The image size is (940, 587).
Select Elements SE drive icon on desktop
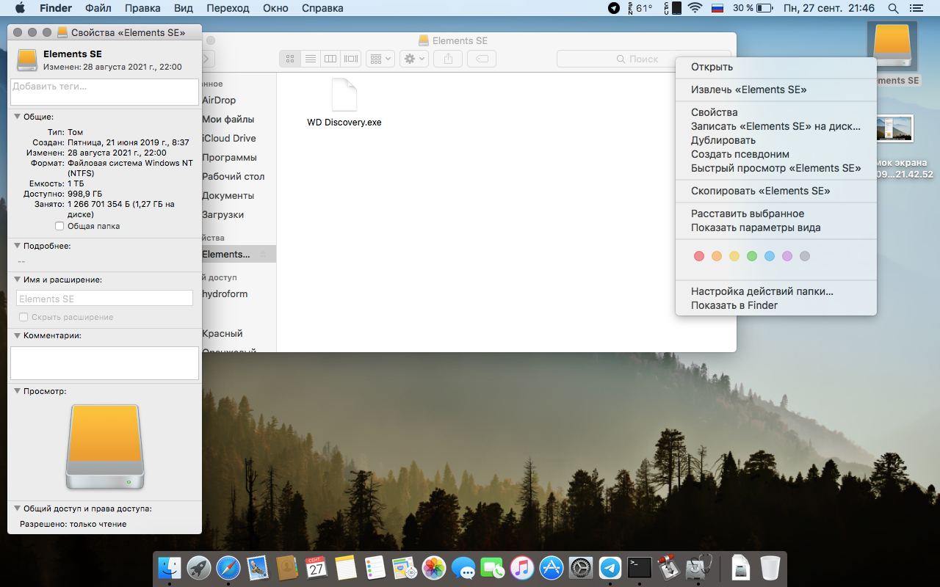click(x=892, y=47)
